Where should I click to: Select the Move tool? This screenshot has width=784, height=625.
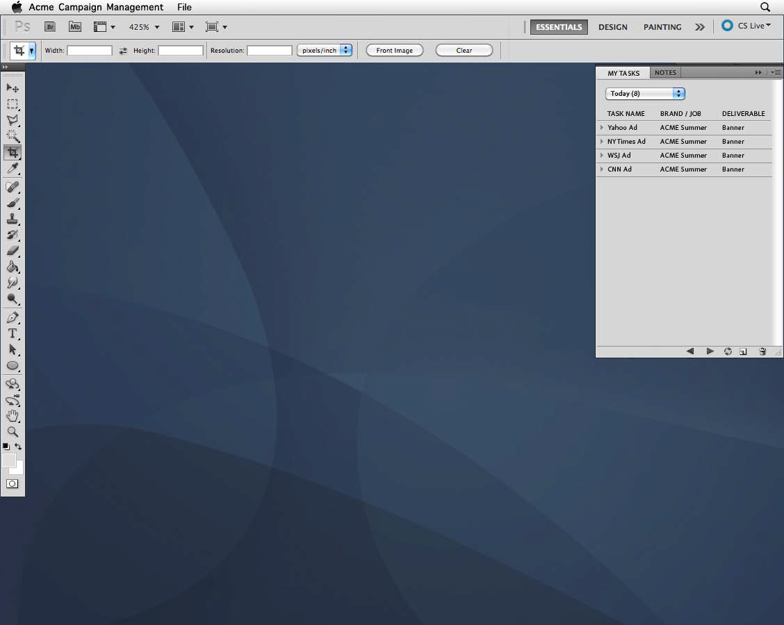(x=13, y=88)
